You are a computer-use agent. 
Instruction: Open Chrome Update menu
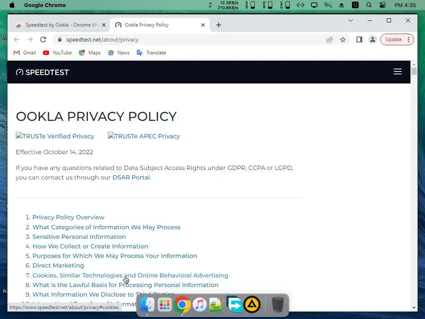[x=397, y=39]
